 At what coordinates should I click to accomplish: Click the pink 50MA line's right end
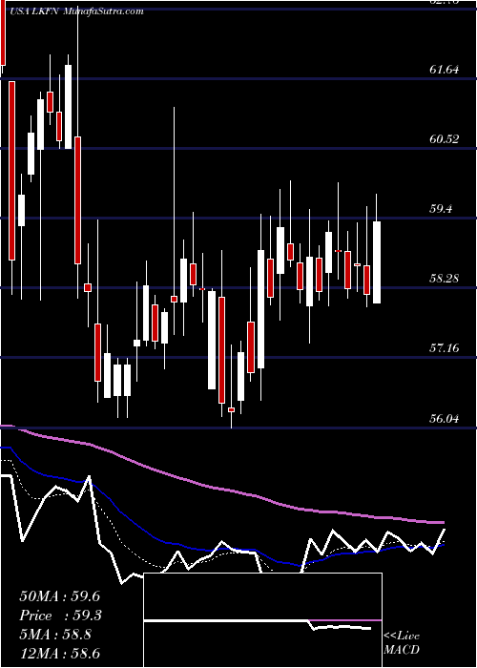click(443, 522)
